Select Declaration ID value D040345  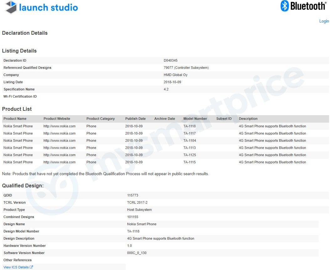tap(170, 60)
